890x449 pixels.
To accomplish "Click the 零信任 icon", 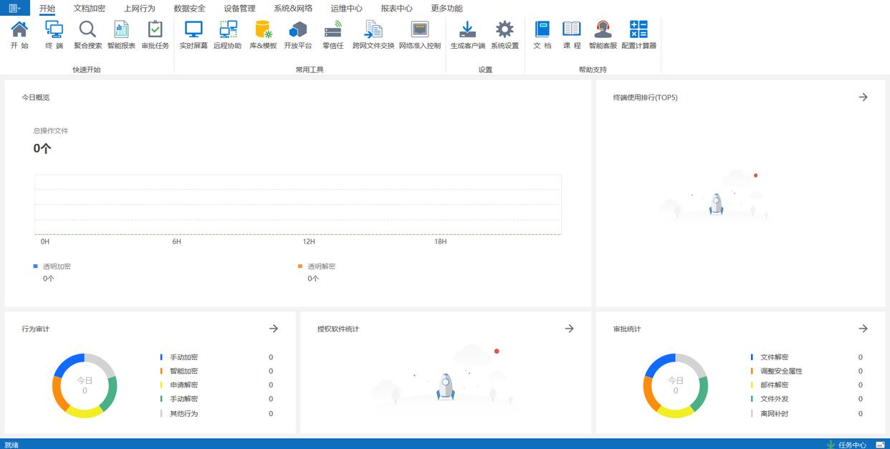I will (x=333, y=30).
